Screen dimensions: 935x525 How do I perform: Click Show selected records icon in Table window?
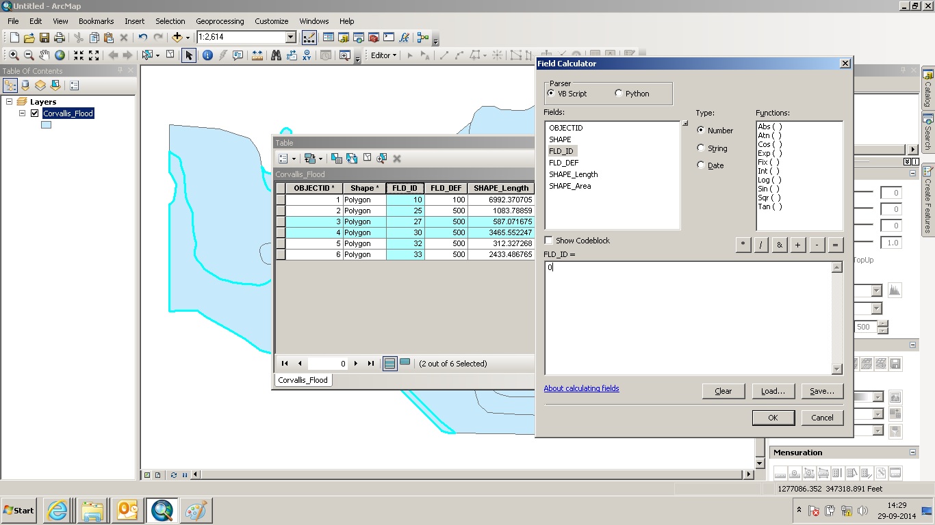click(405, 363)
